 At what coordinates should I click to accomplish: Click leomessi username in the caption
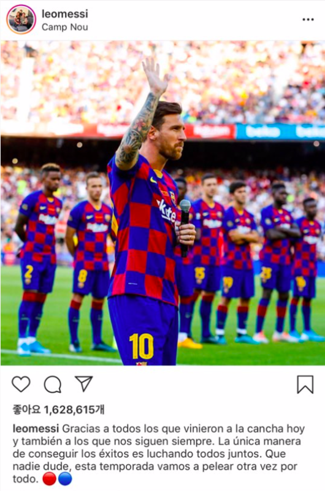[x=36, y=428]
